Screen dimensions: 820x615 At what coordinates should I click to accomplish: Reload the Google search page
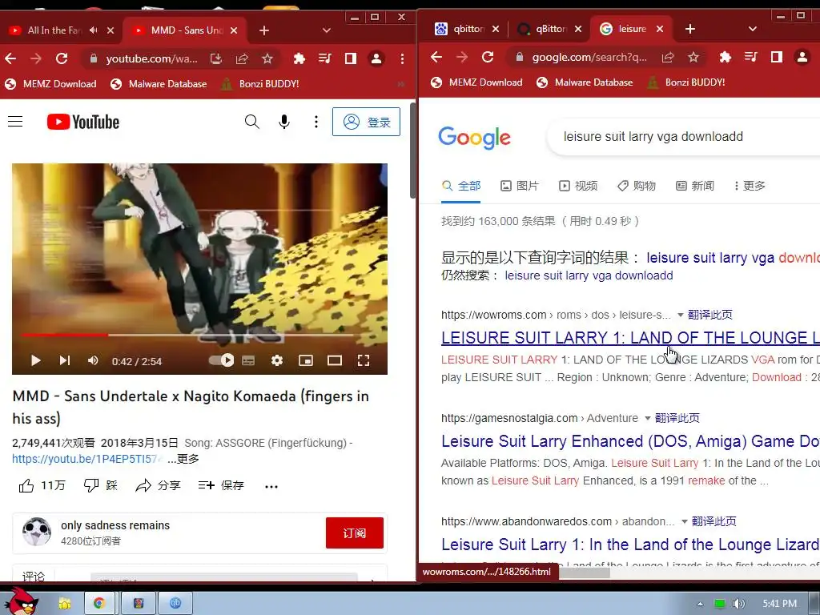(x=488, y=57)
